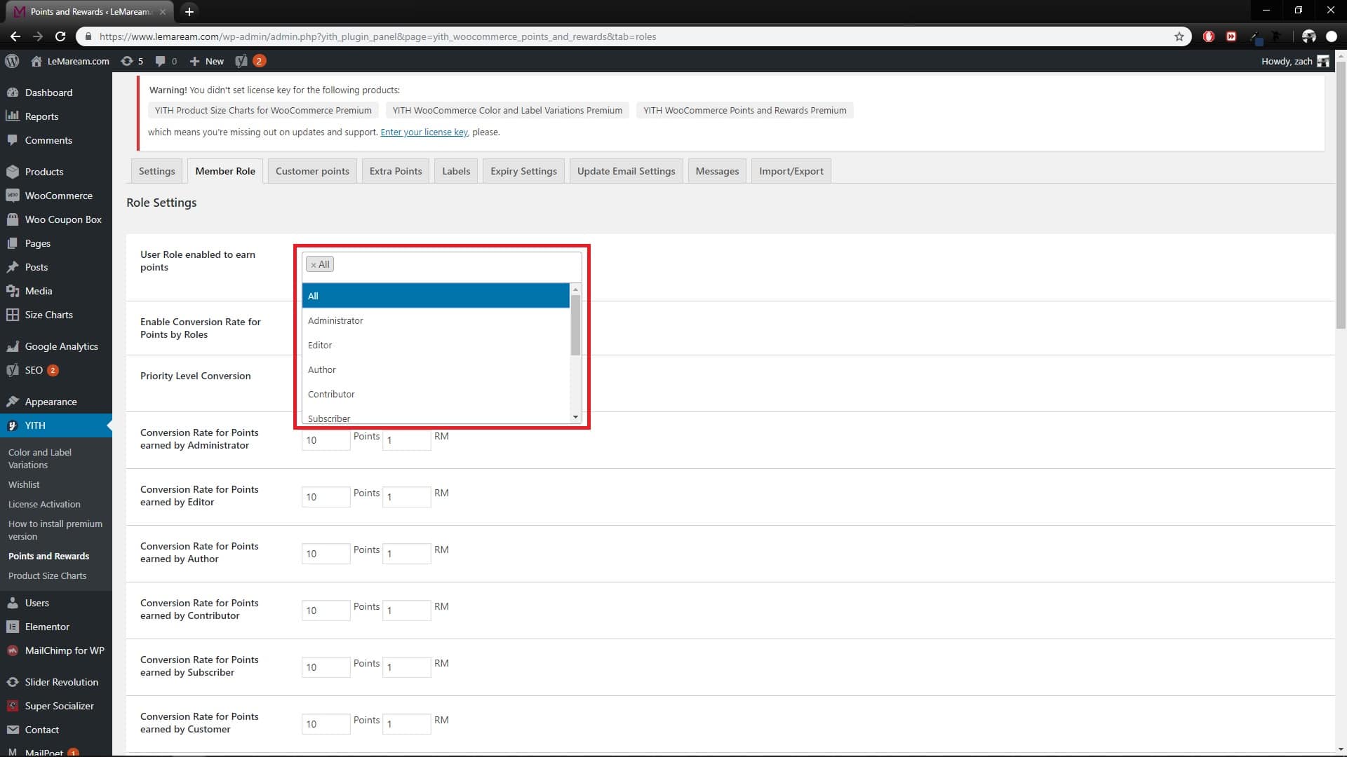Viewport: 1347px width, 757px height.
Task: Switch to the Messages tab
Action: point(717,171)
